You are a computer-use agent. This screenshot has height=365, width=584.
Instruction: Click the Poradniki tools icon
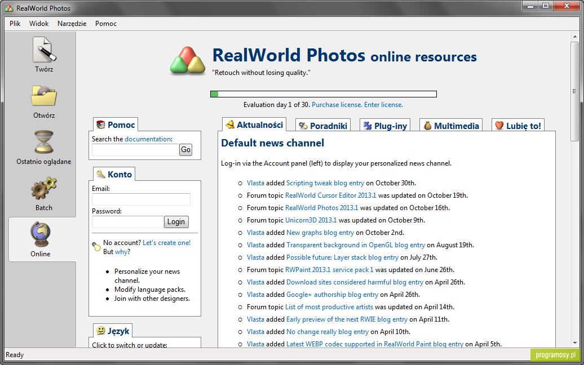click(x=303, y=126)
